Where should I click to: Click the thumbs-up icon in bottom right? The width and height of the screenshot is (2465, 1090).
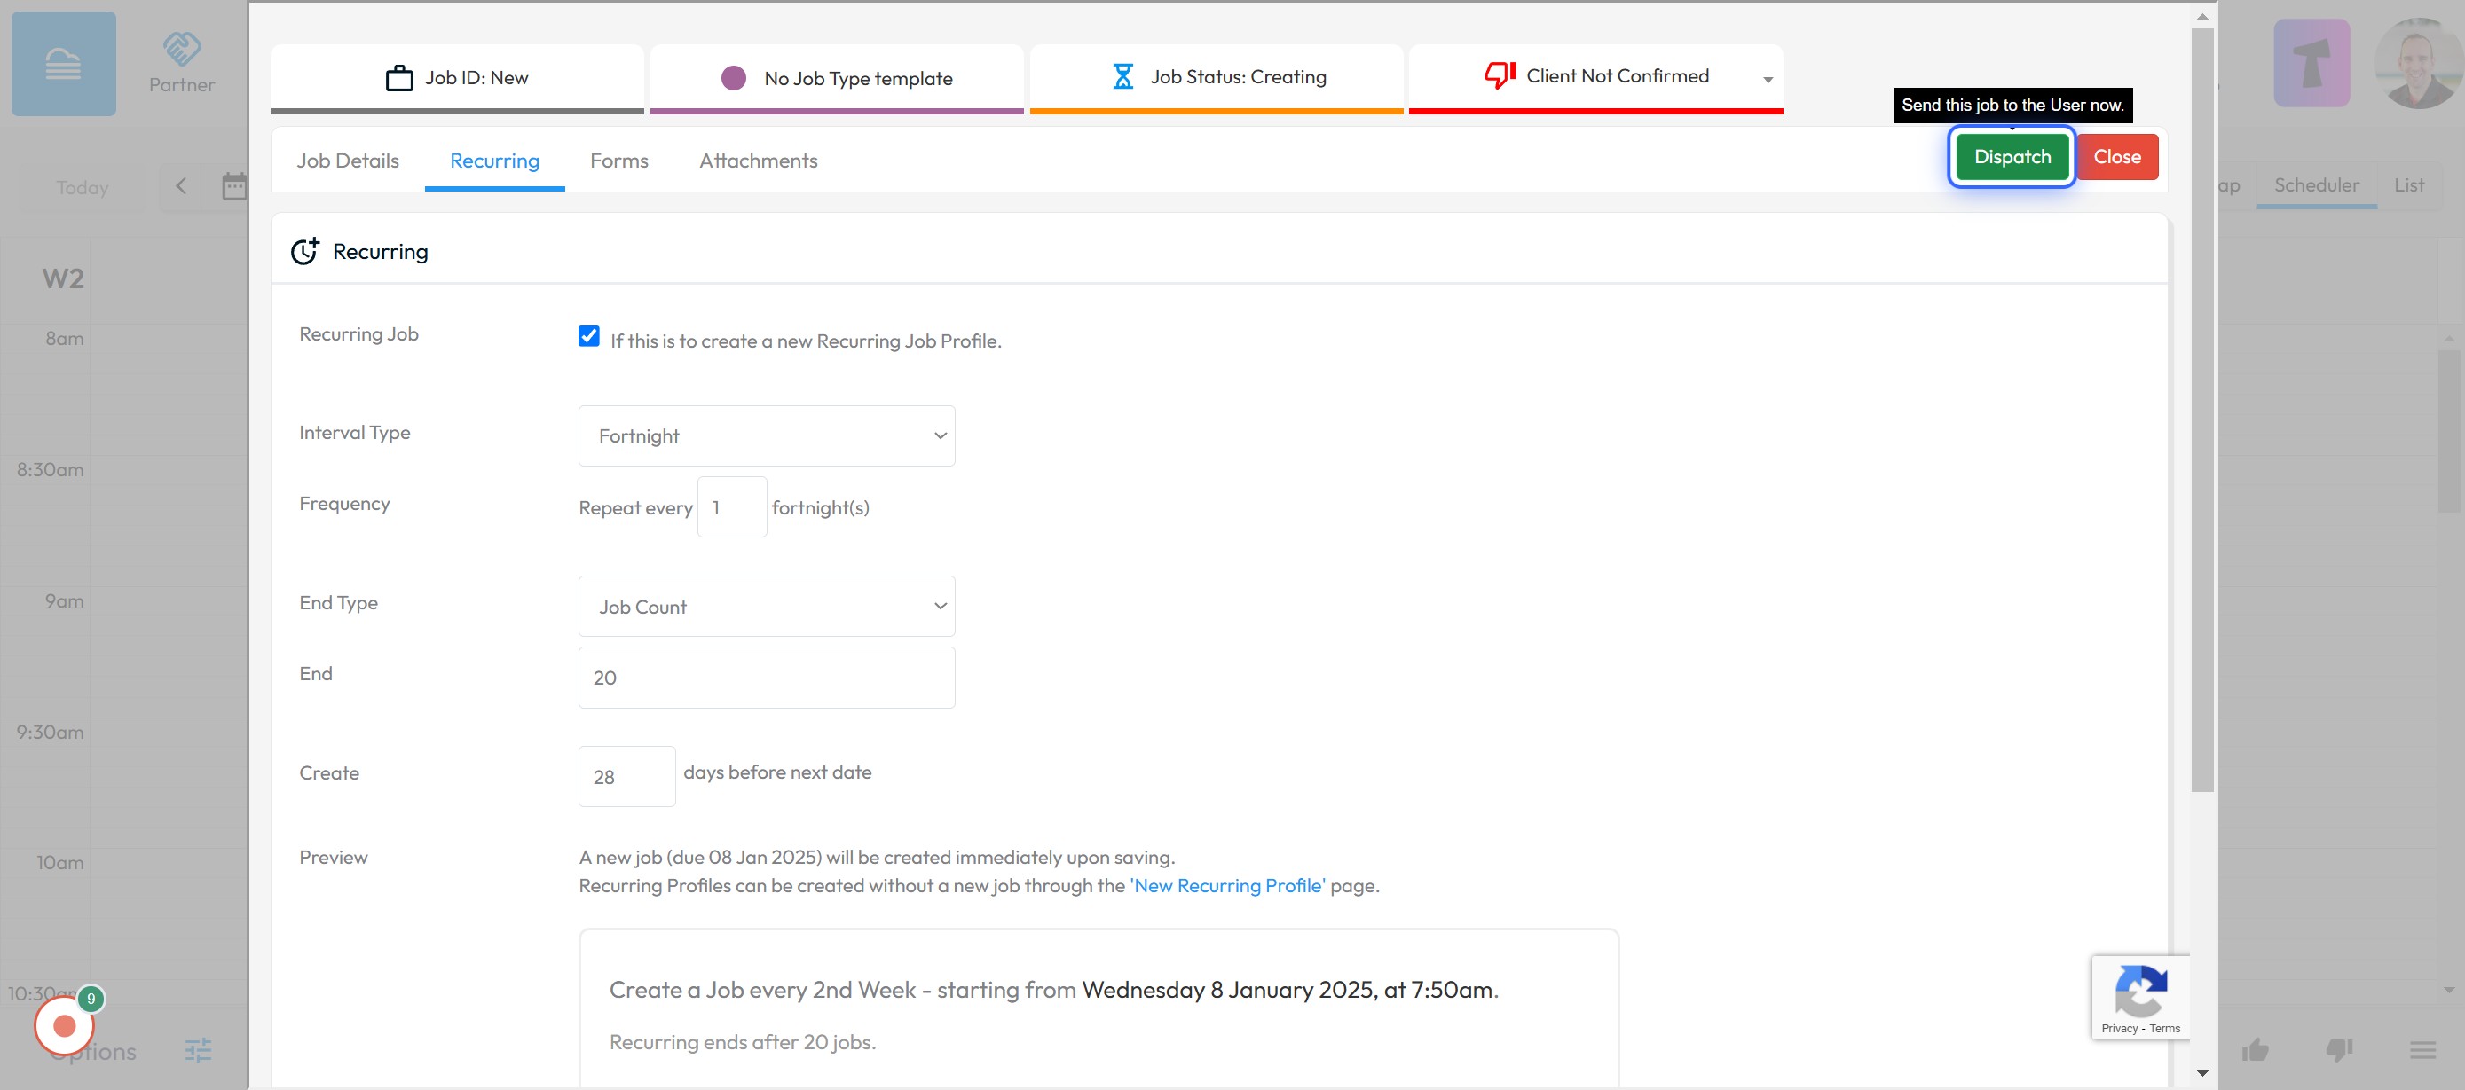pyautogui.click(x=2256, y=1051)
